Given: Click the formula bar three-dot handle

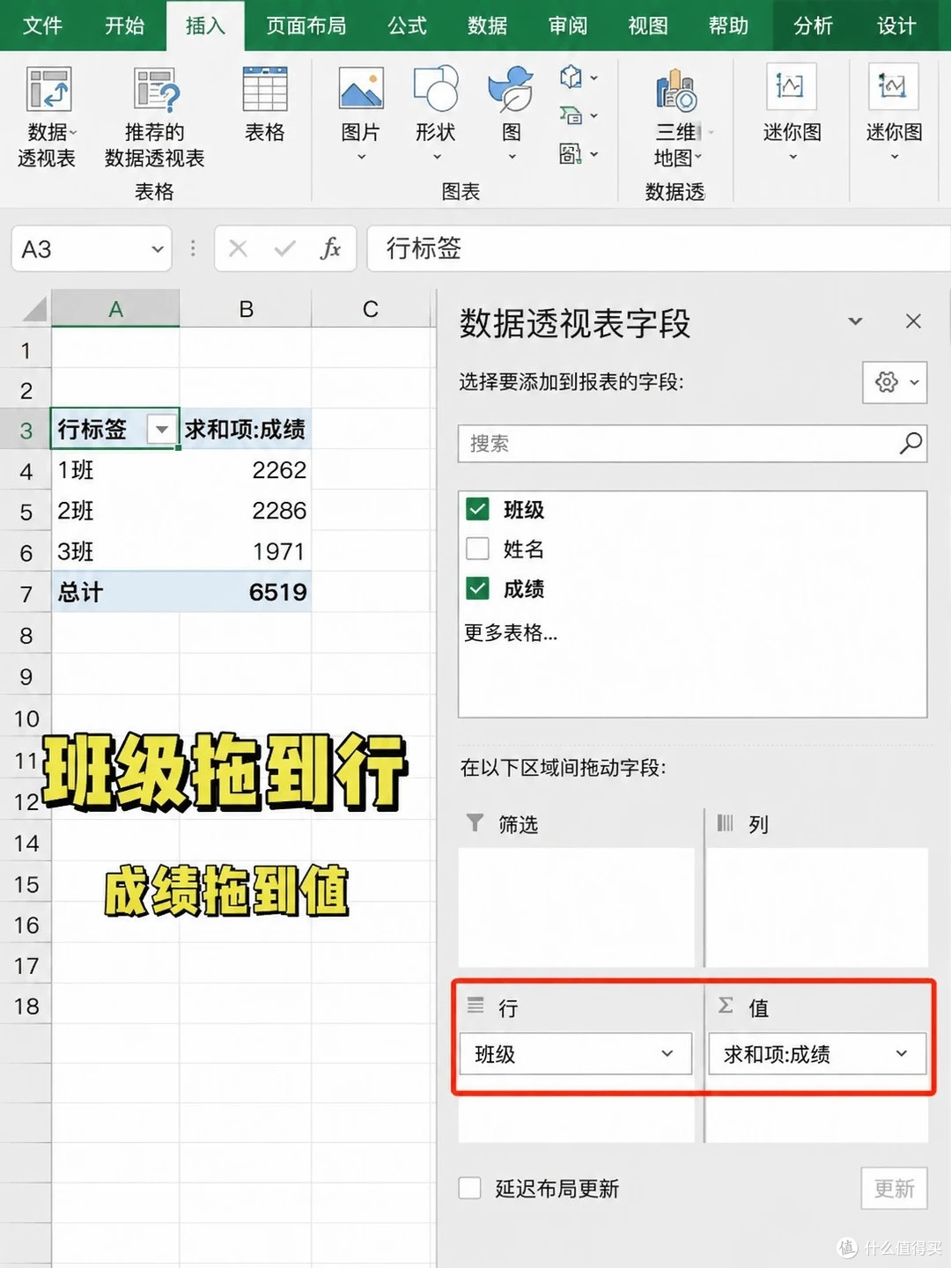Looking at the screenshot, I should click(193, 249).
